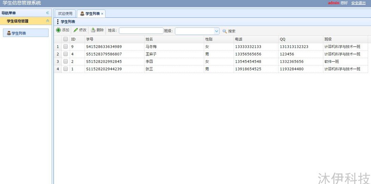
Task: Check the row for 王麻子
Action: (66, 54)
